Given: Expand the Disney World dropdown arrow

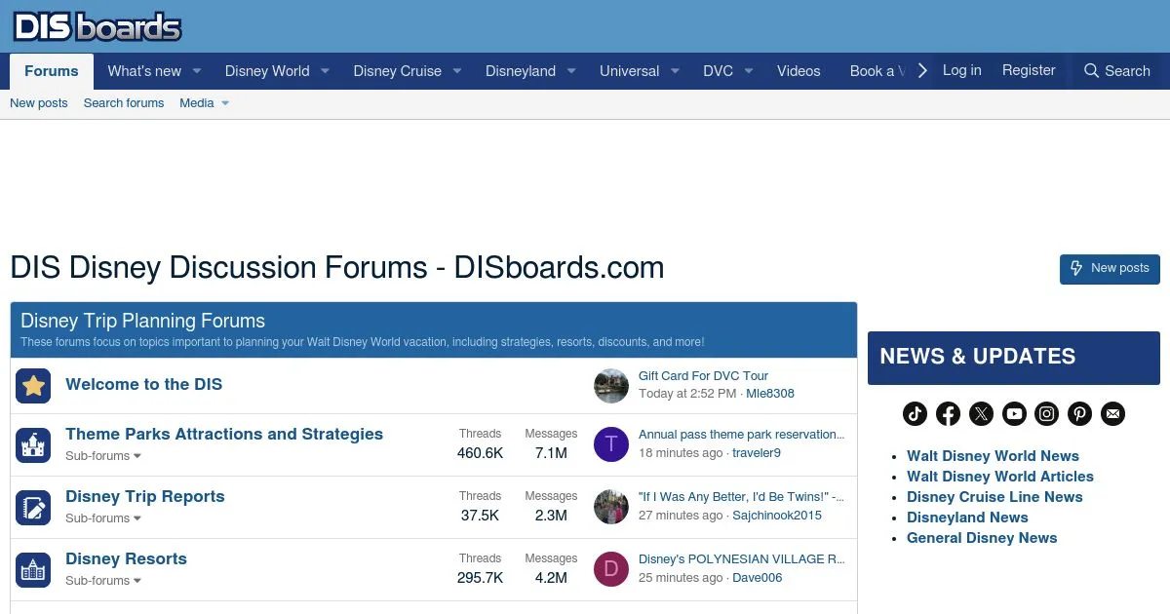Looking at the screenshot, I should click(325, 71).
